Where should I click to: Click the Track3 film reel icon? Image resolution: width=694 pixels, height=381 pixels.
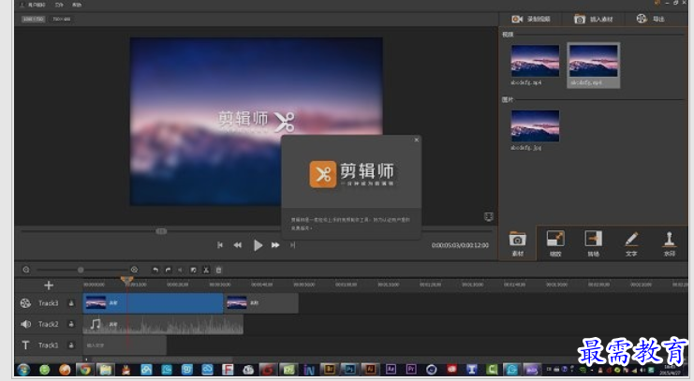(x=25, y=303)
